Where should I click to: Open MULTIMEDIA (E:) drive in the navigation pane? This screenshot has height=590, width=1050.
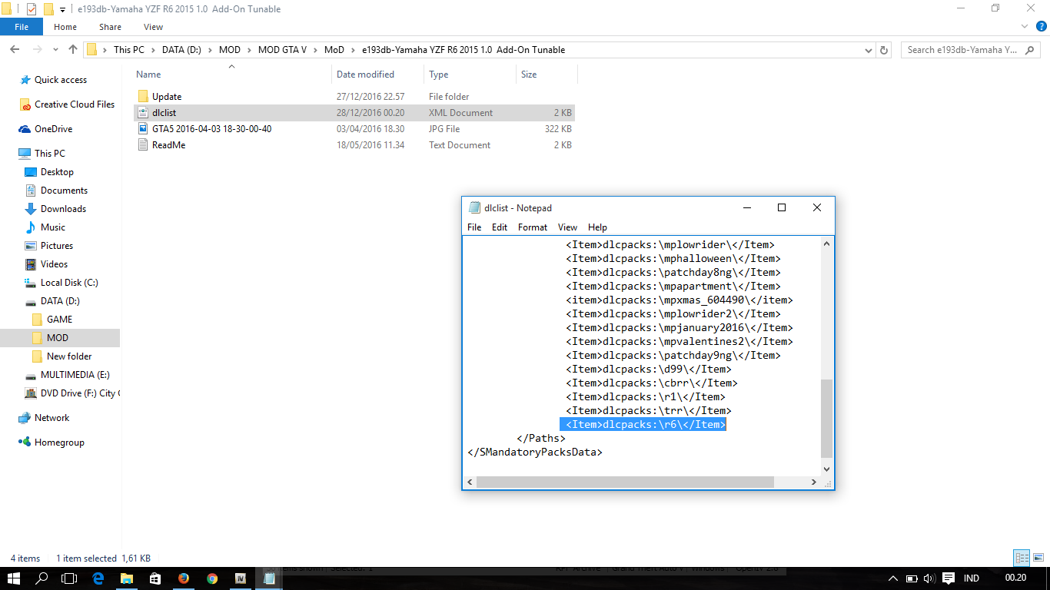pyautogui.click(x=75, y=375)
